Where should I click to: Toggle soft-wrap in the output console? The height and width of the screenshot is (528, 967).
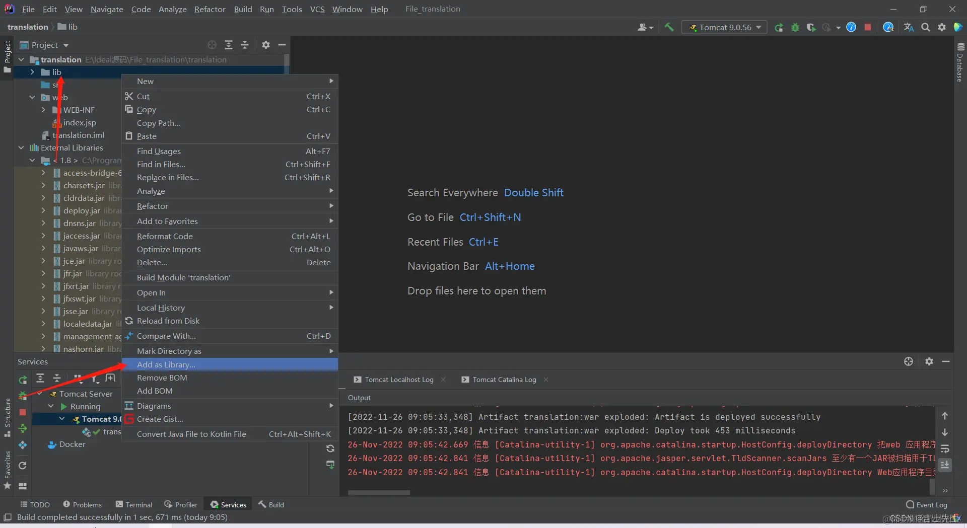pyautogui.click(x=945, y=449)
